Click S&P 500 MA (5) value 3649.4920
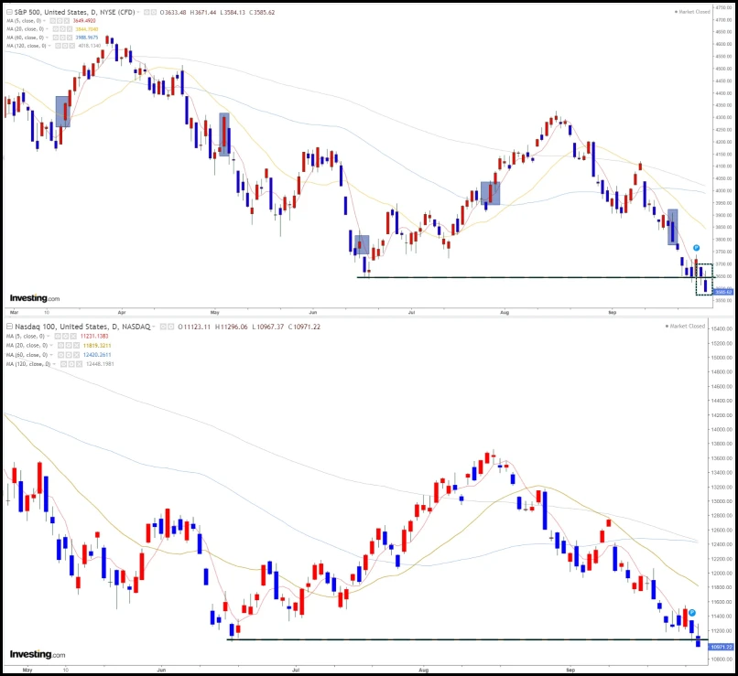The height and width of the screenshot is (676, 738). point(84,21)
